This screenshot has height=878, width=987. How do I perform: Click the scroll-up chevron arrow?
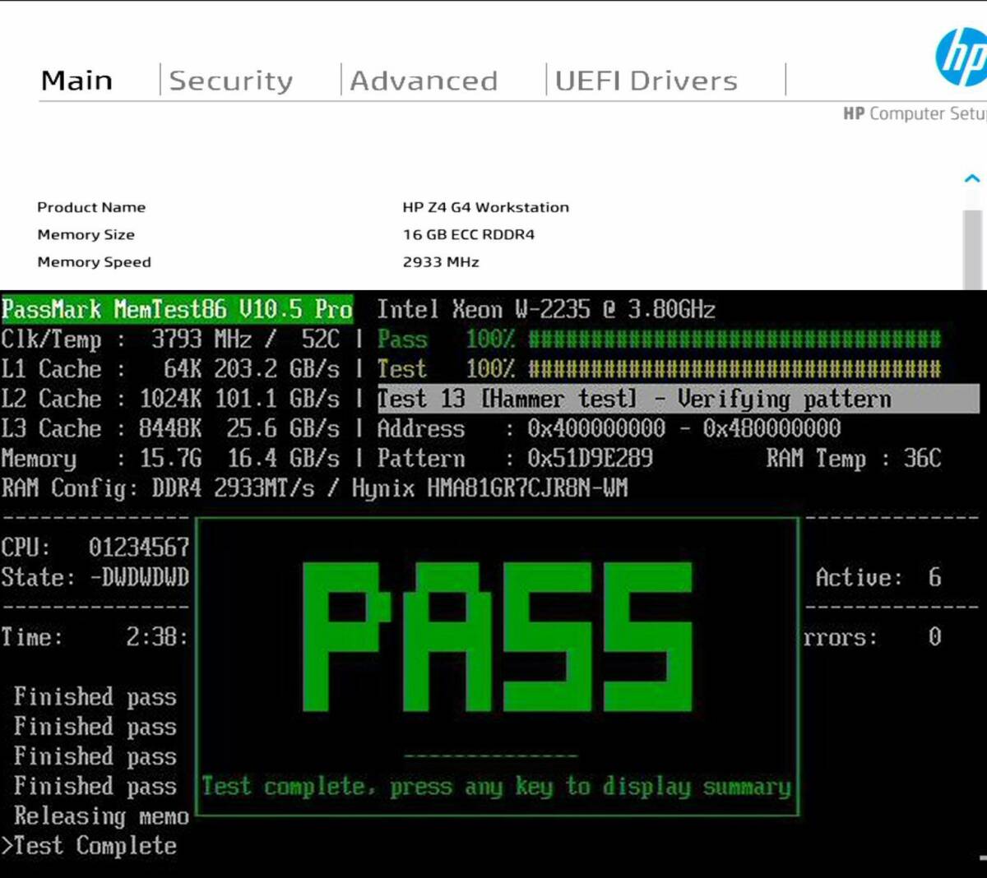pos(972,178)
